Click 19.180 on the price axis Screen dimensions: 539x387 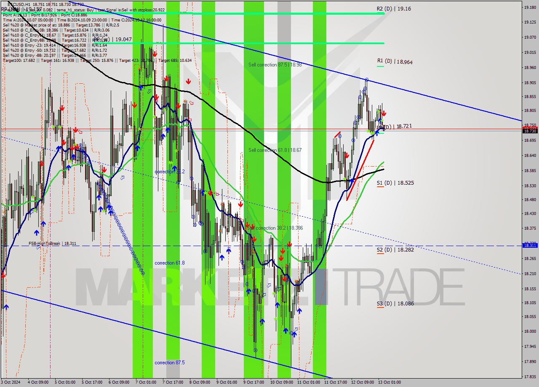pos(530,8)
